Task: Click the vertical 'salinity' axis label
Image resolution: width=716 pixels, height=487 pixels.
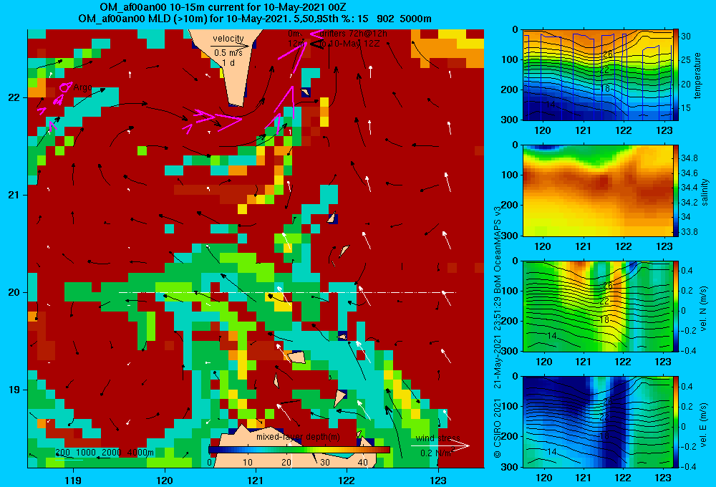Action: pos(705,192)
